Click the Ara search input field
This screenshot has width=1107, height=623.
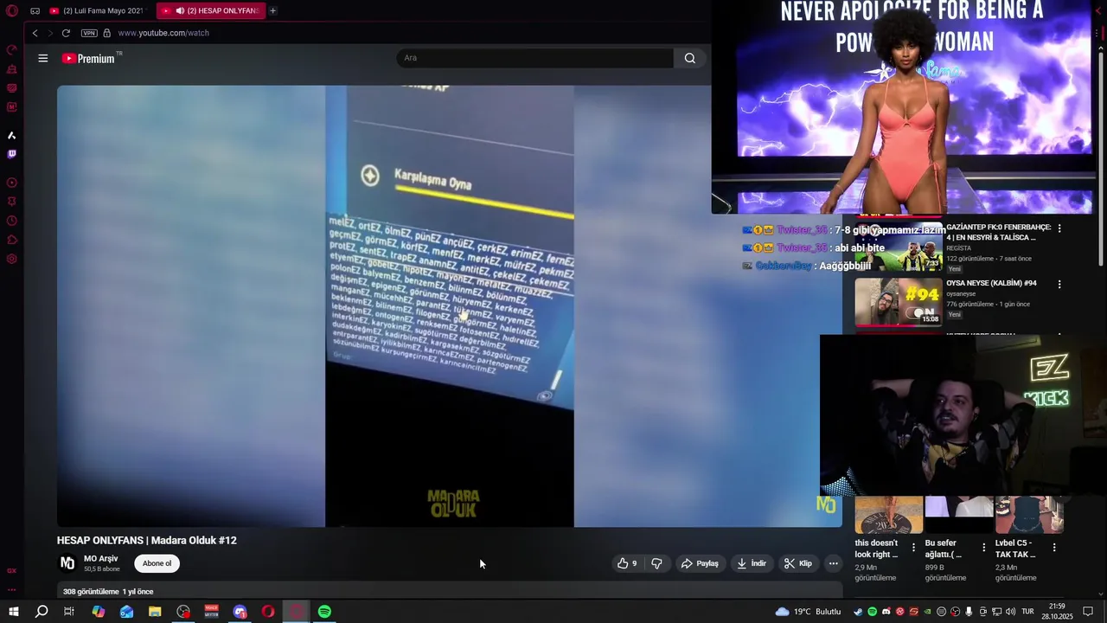pyautogui.click(x=534, y=58)
